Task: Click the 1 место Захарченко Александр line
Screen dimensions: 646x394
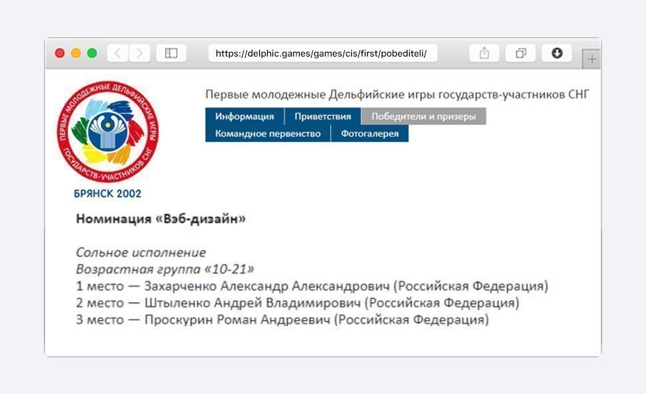Action: [x=312, y=286]
